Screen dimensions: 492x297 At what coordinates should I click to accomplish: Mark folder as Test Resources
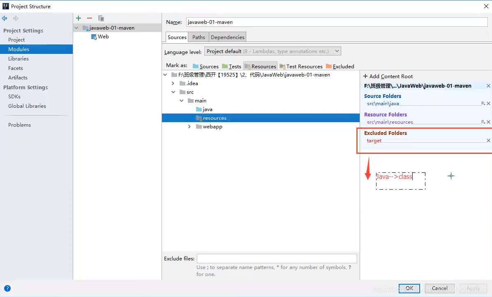[x=301, y=66]
